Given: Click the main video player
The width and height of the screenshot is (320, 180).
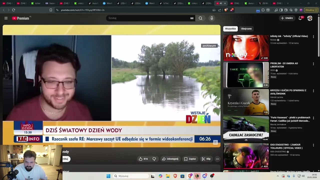Looking at the screenshot, I should 111,86.
